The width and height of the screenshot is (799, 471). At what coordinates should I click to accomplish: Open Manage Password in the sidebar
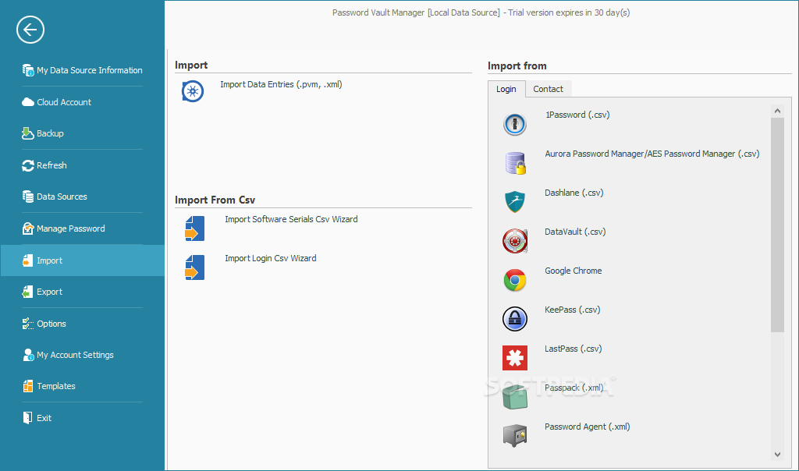(x=70, y=228)
